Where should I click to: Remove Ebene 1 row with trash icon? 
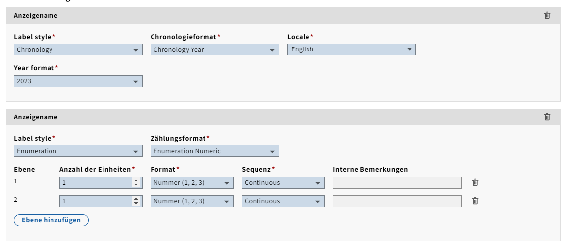click(x=475, y=182)
